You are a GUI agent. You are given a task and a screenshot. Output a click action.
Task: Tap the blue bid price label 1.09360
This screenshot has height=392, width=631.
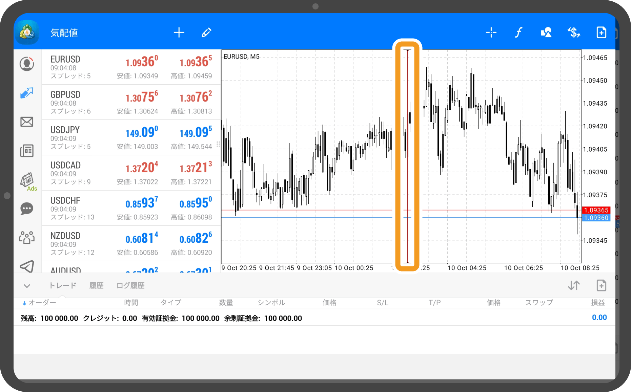click(596, 218)
